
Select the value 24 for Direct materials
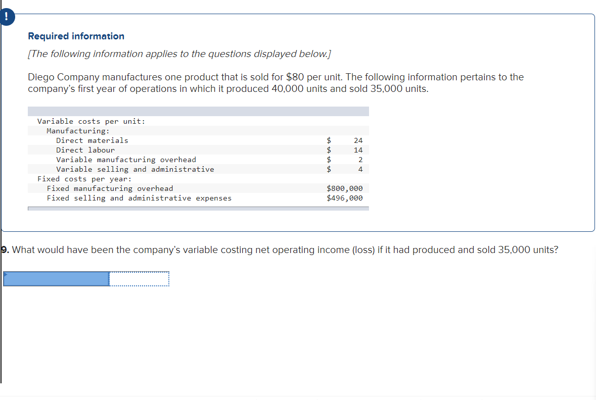(x=359, y=140)
